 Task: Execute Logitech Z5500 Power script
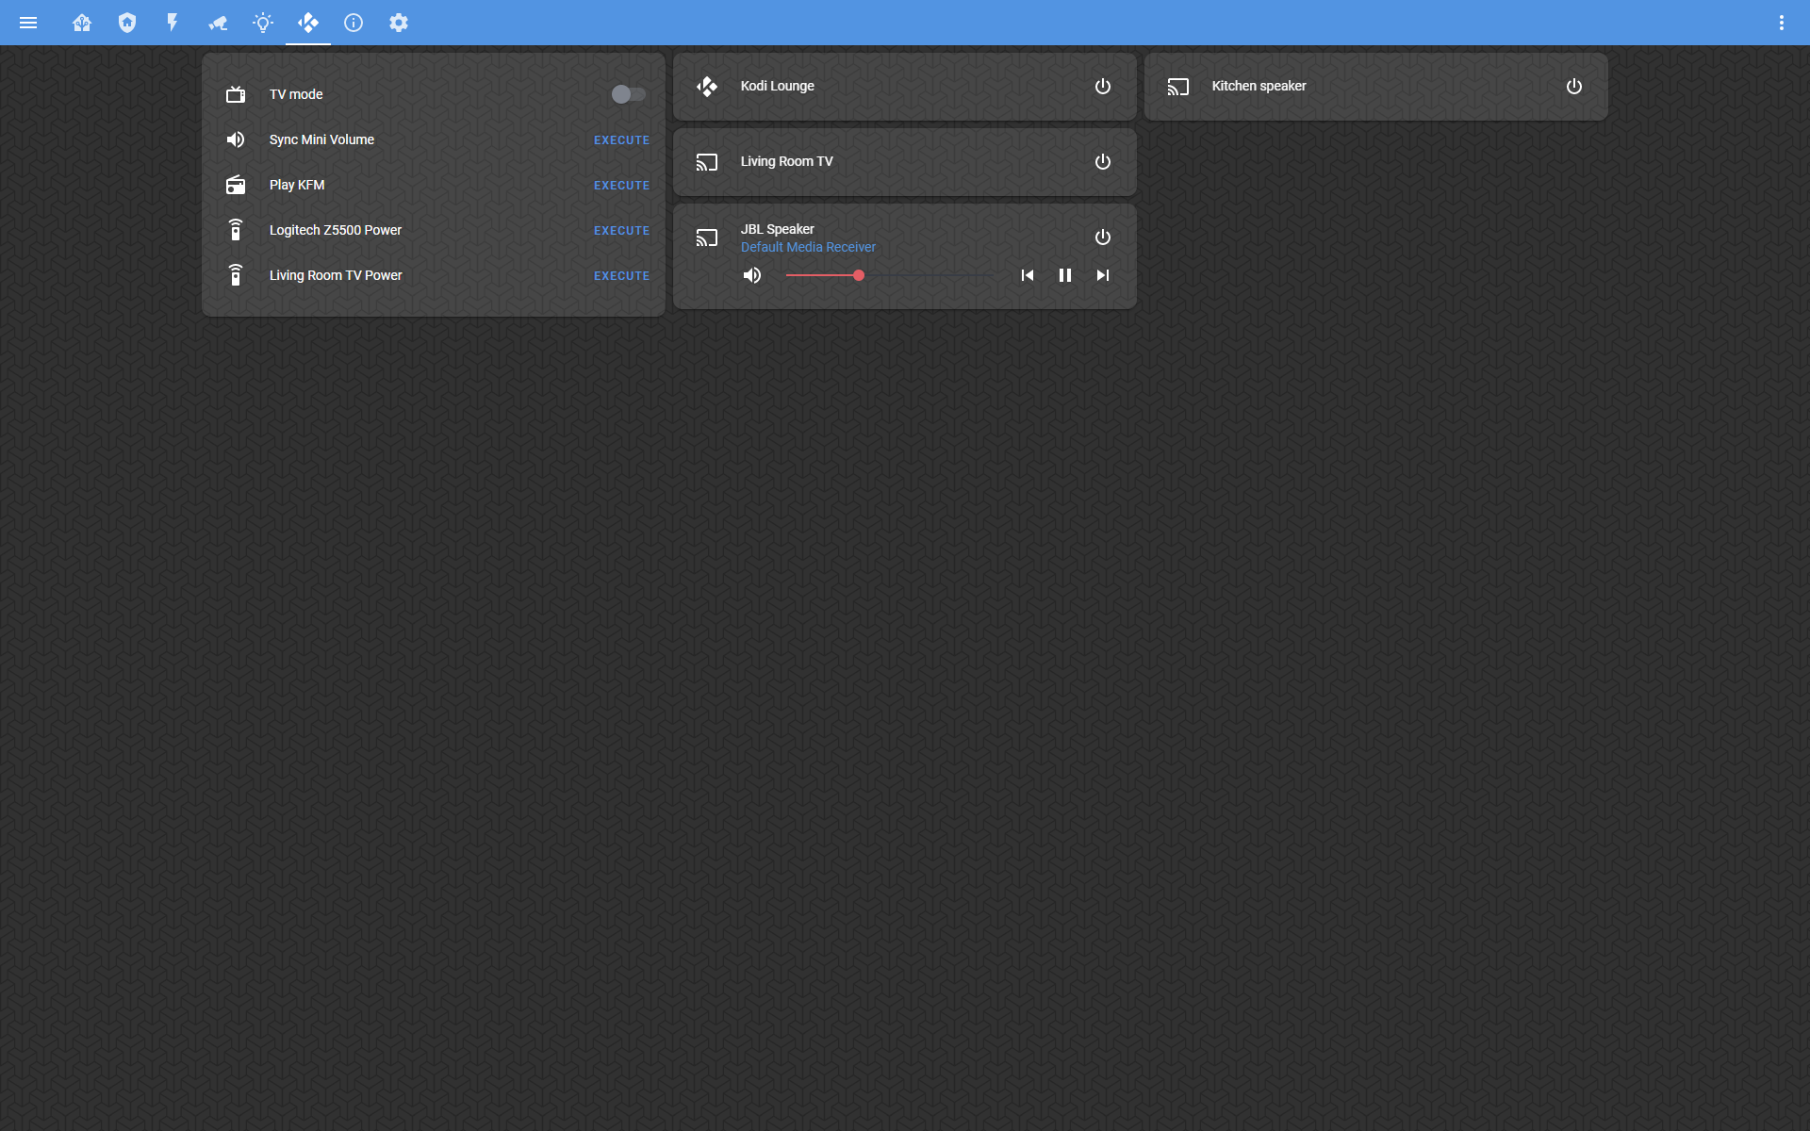pos(621,231)
